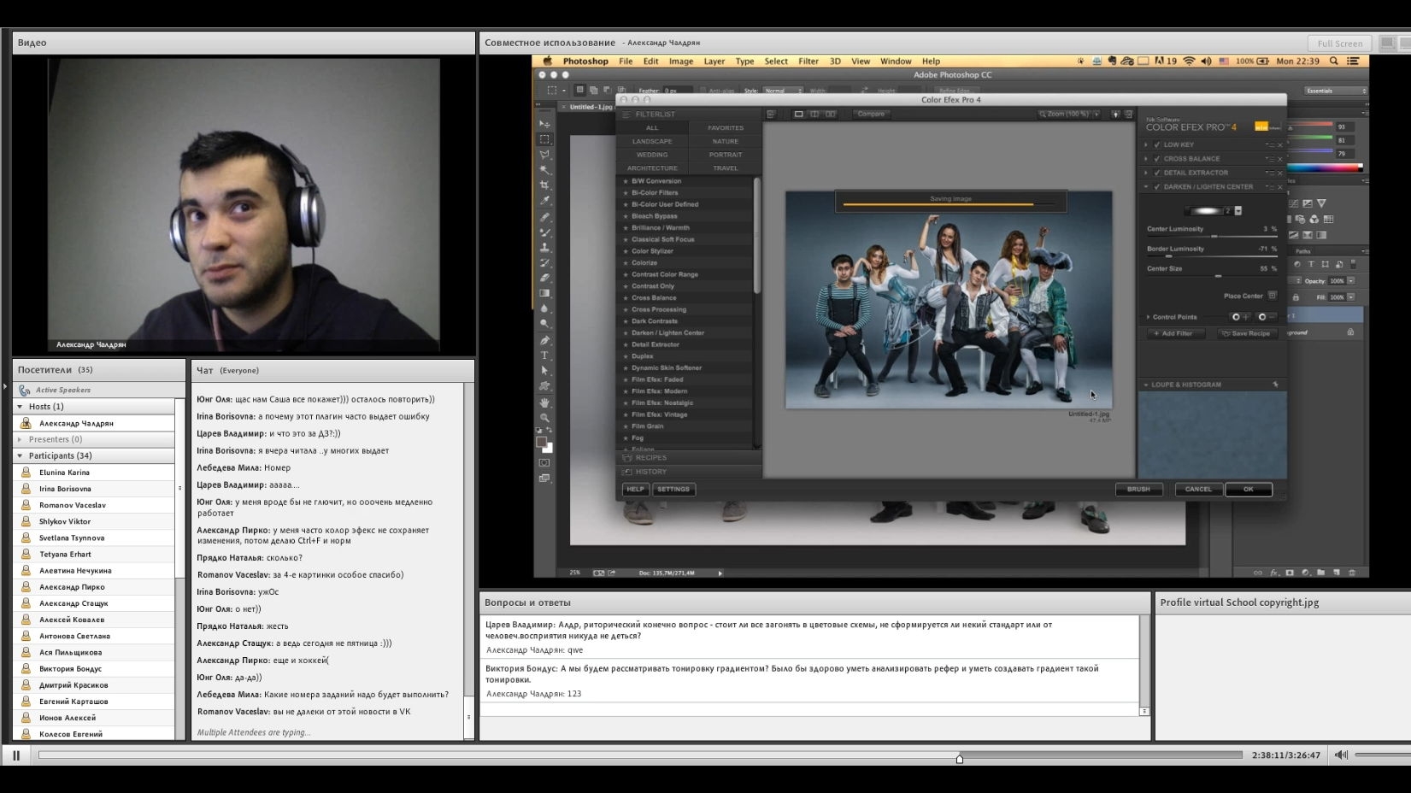Screen dimensions: 1411x793
Task: Expand the Presenters group
Action: tap(20, 439)
